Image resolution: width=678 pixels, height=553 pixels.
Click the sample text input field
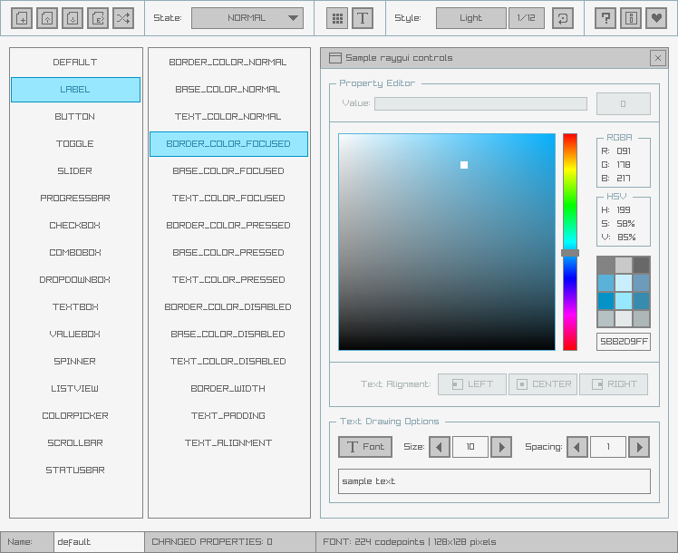[x=494, y=481]
